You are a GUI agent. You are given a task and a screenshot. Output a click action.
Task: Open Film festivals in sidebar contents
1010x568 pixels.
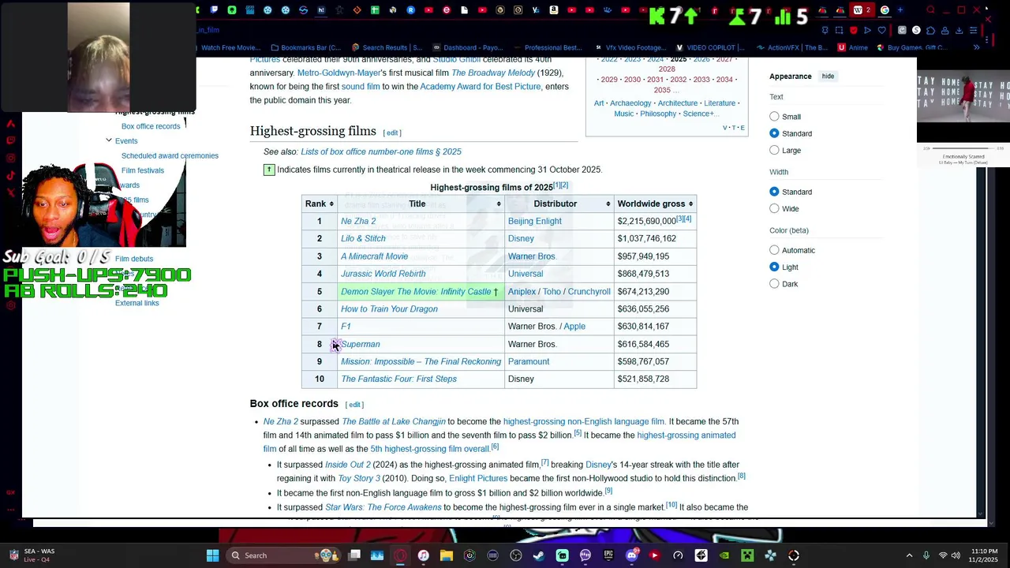coord(143,170)
